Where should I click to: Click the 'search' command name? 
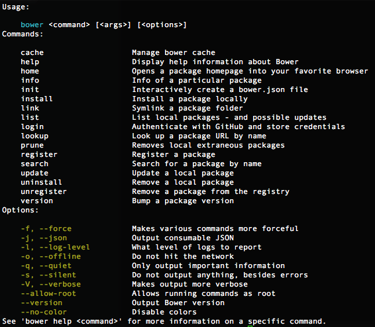34,164
